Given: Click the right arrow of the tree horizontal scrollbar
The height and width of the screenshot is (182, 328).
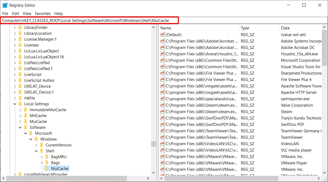Looking at the screenshot, I should pyautogui.click(x=148, y=178).
